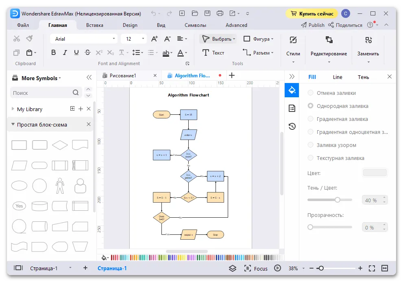Open the Стили styles button
Image resolution: width=403 pixels, height=282 pixels.
[293, 49]
